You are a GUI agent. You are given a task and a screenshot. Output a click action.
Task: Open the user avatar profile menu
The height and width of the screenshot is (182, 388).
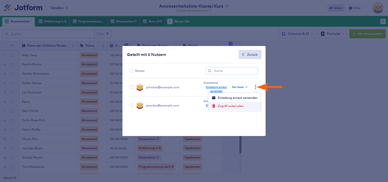click(x=378, y=8)
